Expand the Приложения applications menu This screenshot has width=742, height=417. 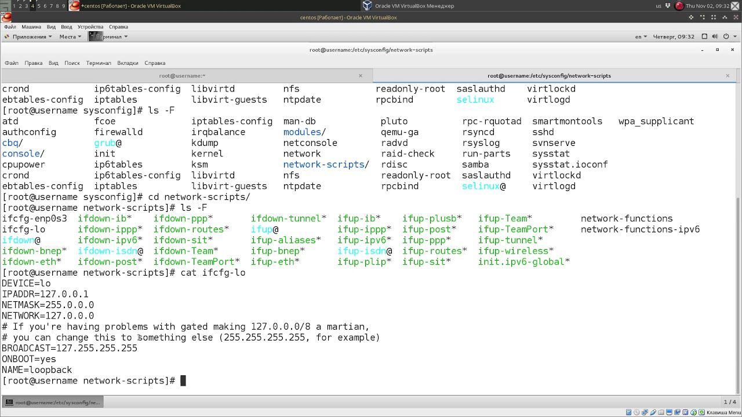[29, 36]
